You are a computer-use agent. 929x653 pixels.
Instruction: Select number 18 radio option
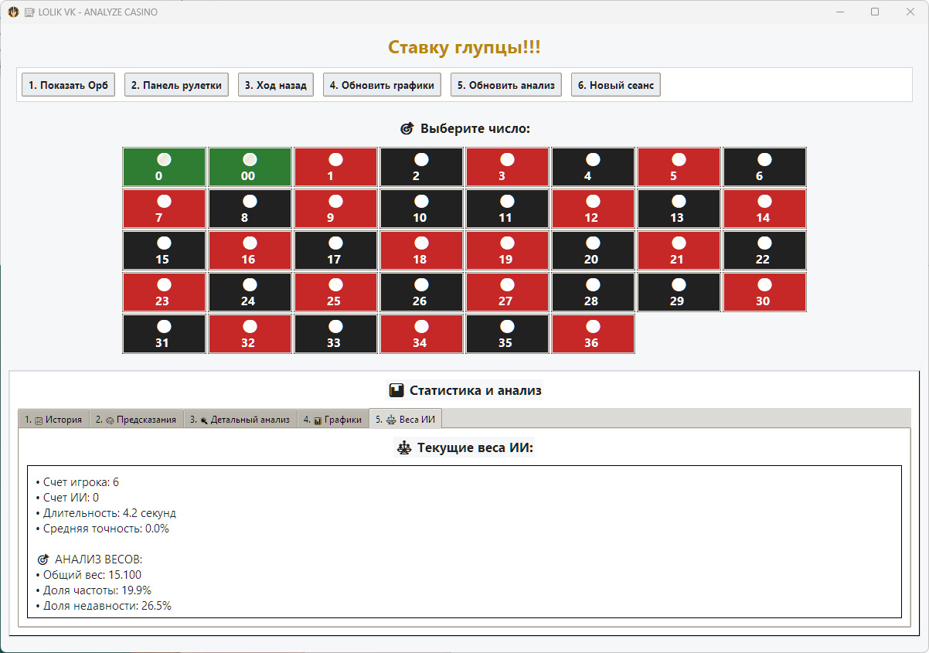421,250
